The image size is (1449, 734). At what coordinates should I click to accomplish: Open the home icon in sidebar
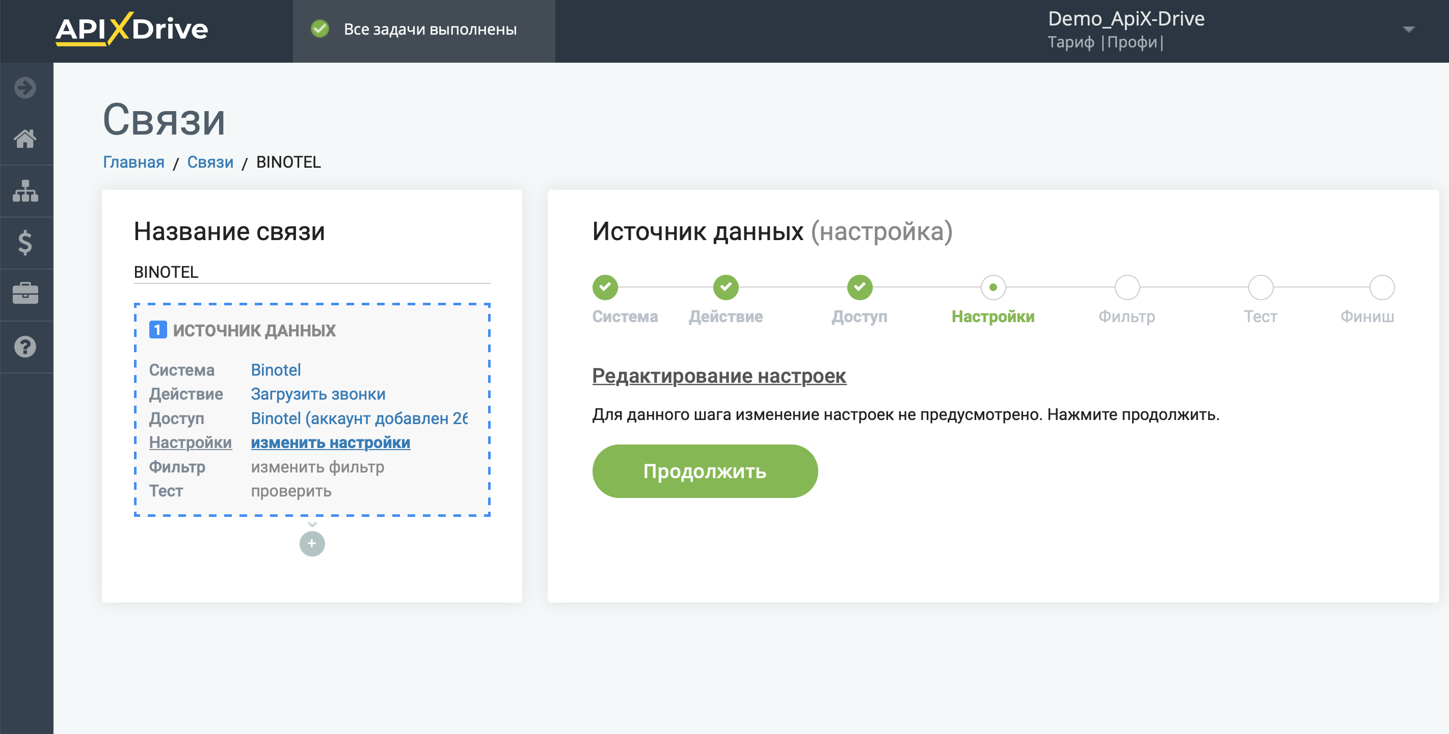tap(25, 139)
